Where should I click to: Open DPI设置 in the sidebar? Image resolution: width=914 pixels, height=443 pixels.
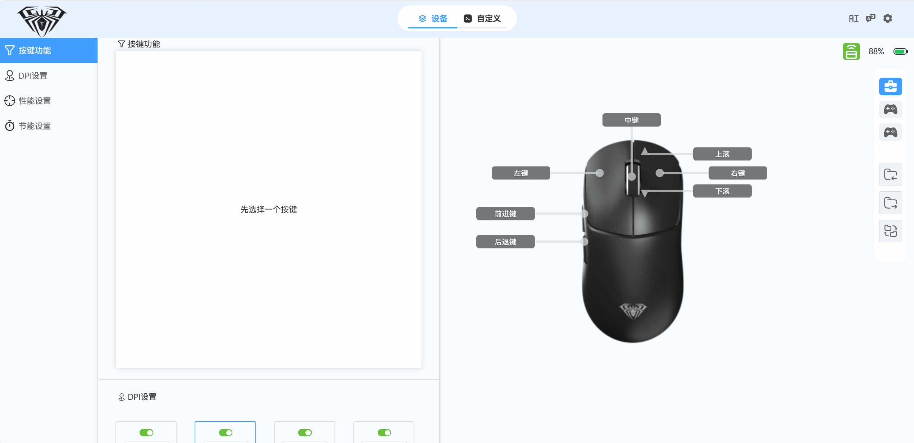(49, 76)
